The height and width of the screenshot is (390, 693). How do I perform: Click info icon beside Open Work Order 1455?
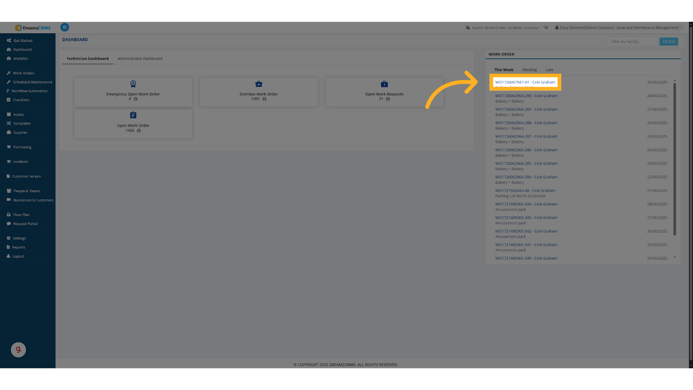139,131
